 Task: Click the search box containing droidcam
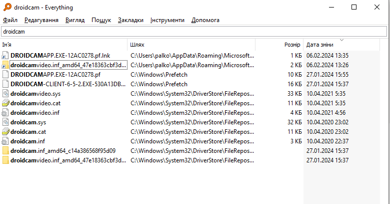tap(194, 32)
